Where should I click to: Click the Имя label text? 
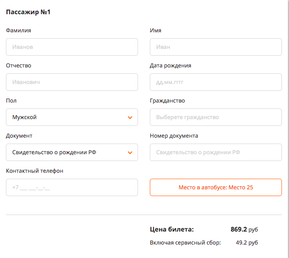click(155, 30)
